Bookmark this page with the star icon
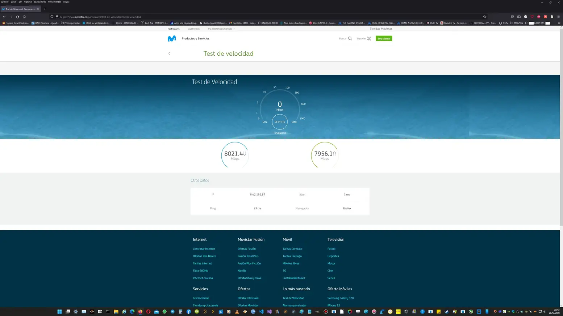The width and height of the screenshot is (563, 316). [x=485, y=17]
